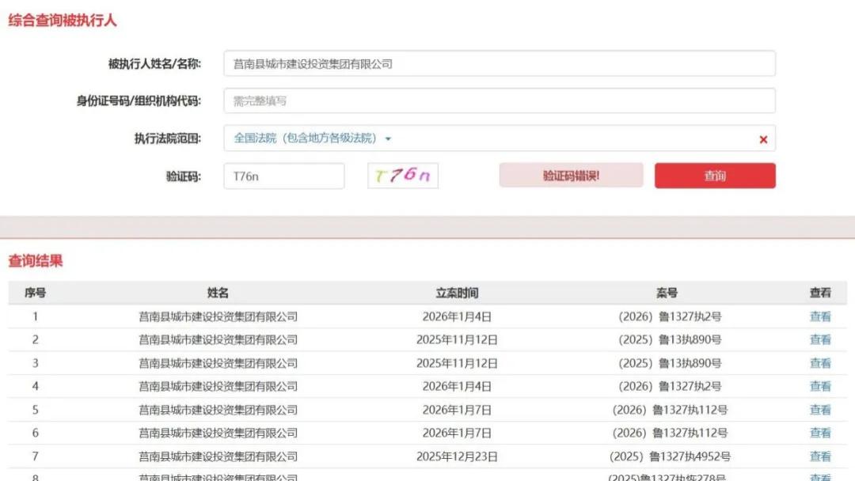Click the captcha image to refresh it

click(401, 175)
